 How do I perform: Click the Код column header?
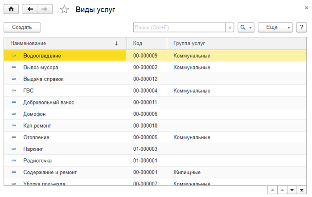[x=147, y=43]
